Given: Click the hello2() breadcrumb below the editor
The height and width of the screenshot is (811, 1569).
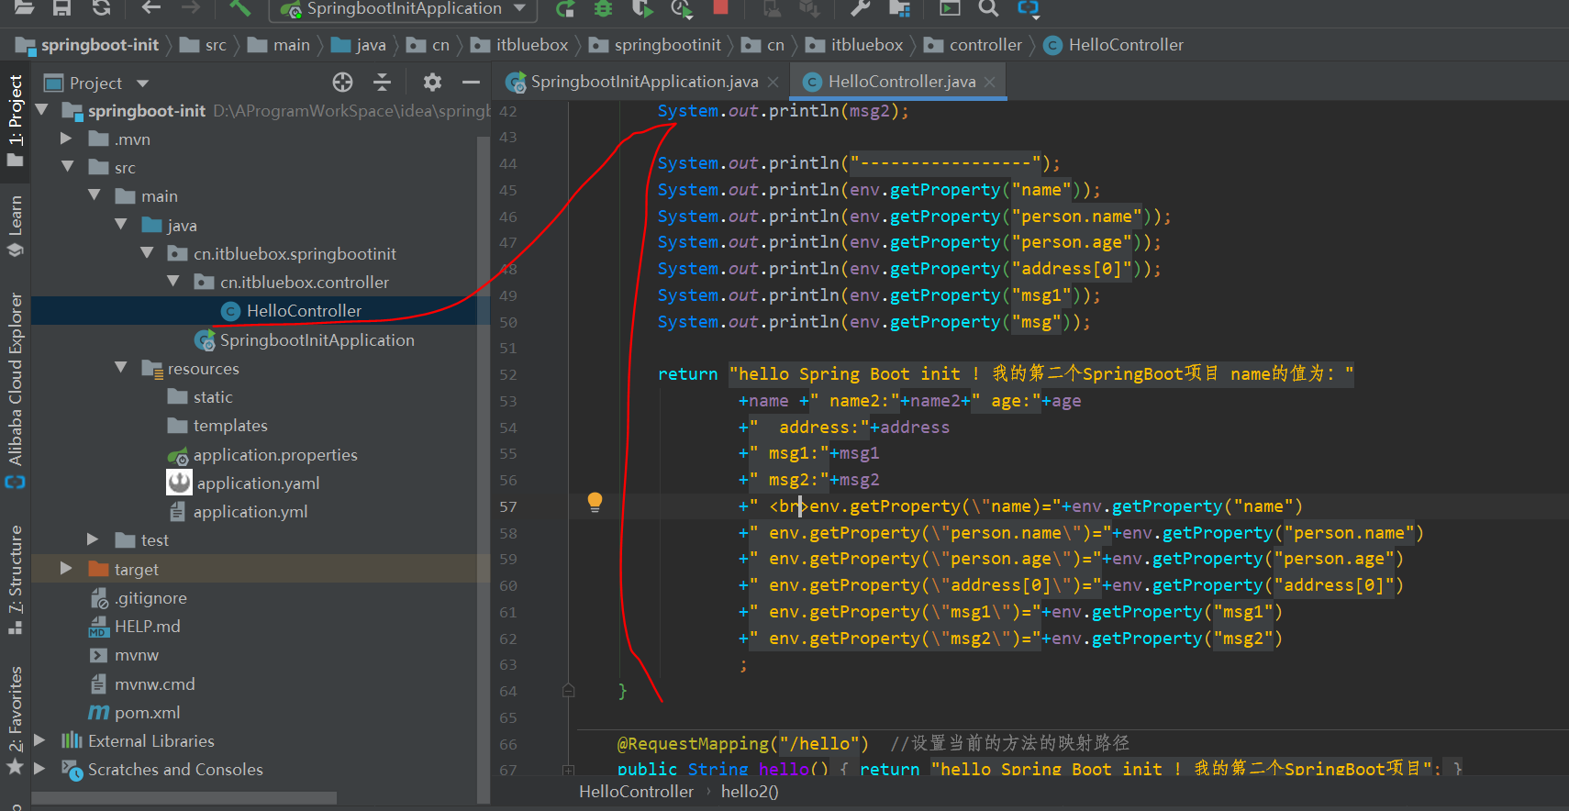Looking at the screenshot, I should click(x=750, y=792).
